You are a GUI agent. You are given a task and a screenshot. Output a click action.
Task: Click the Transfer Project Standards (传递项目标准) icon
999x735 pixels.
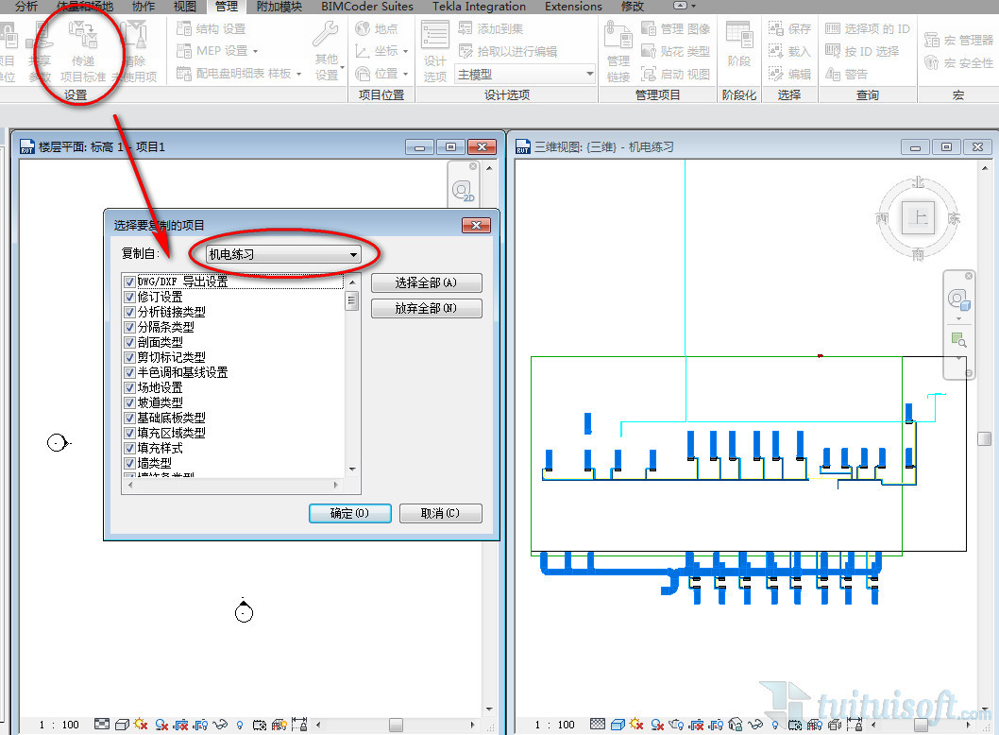pos(83,42)
